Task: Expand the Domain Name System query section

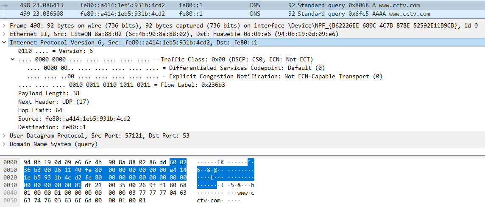Action: click(4, 144)
